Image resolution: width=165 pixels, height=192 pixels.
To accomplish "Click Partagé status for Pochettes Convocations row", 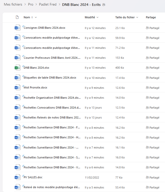I will pyautogui.click(x=153, y=108).
